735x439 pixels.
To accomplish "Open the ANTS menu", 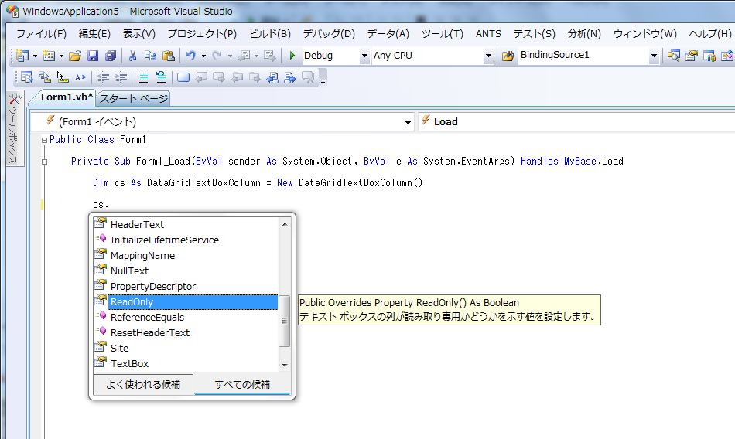I will click(488, 34).
